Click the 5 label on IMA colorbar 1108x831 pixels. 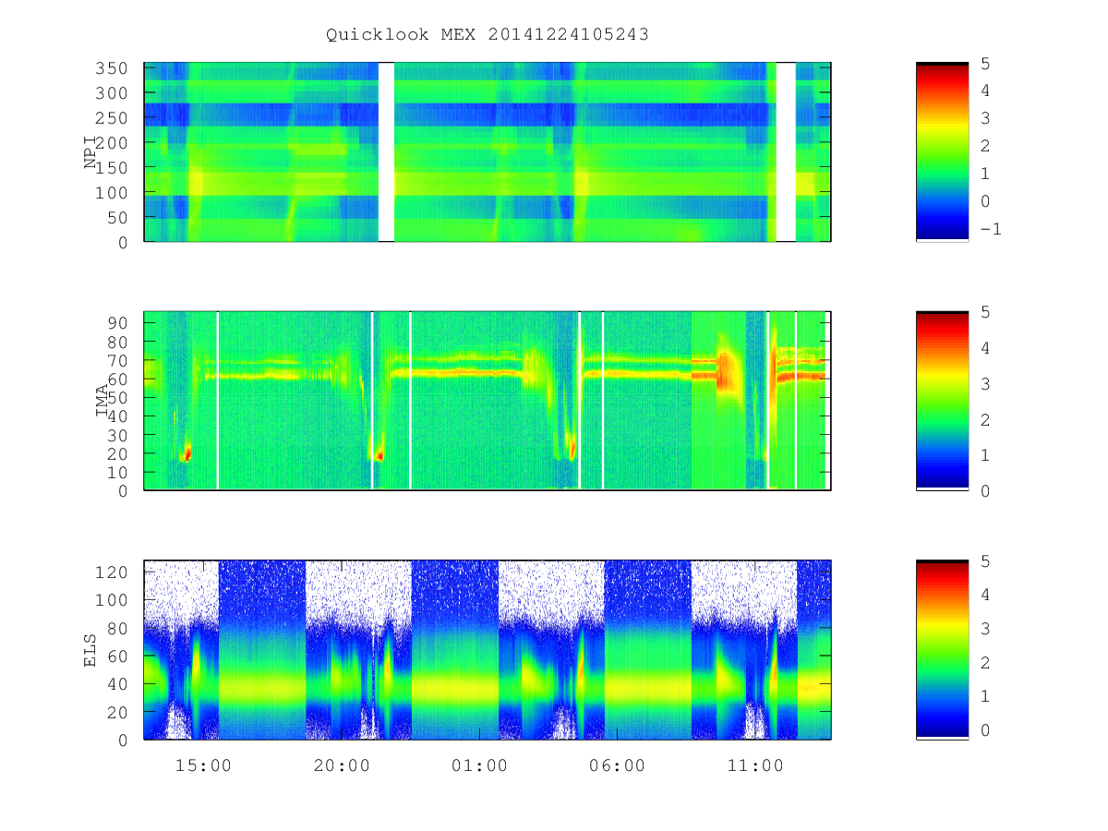pos(985,312)
